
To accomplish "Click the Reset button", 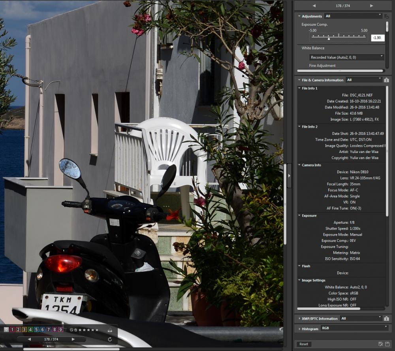I will [x=303, y=344].
